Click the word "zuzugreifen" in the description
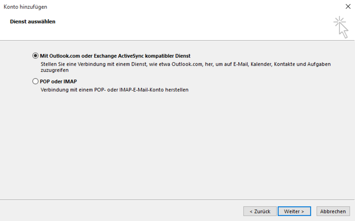355x221 pixels. point(55,70)
